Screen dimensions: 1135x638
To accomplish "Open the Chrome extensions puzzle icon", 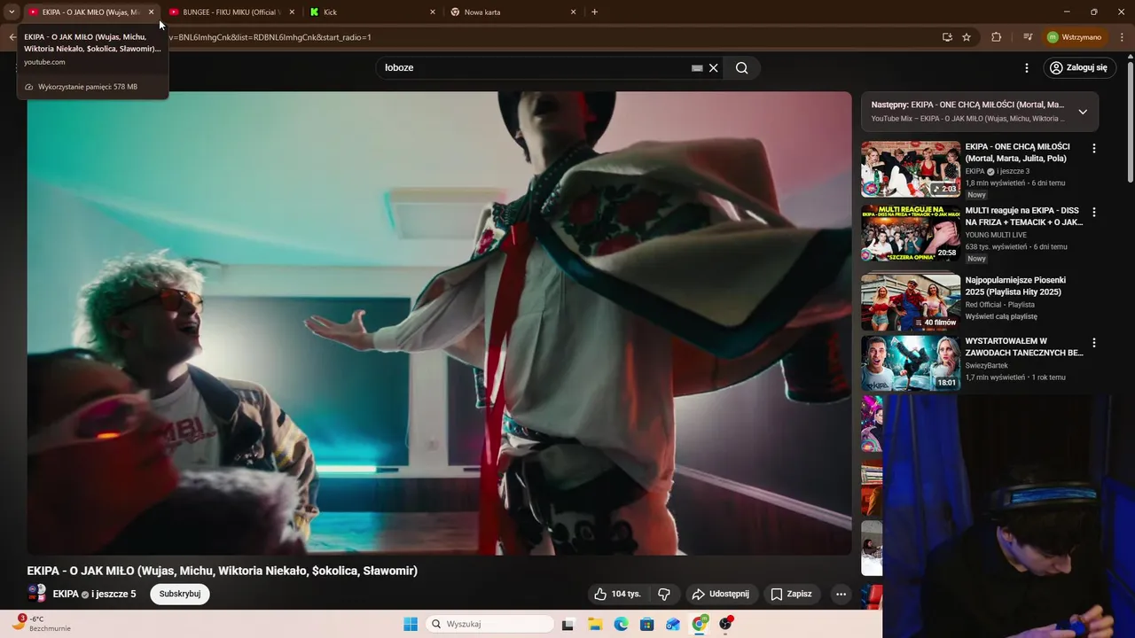I will point(996,37).
